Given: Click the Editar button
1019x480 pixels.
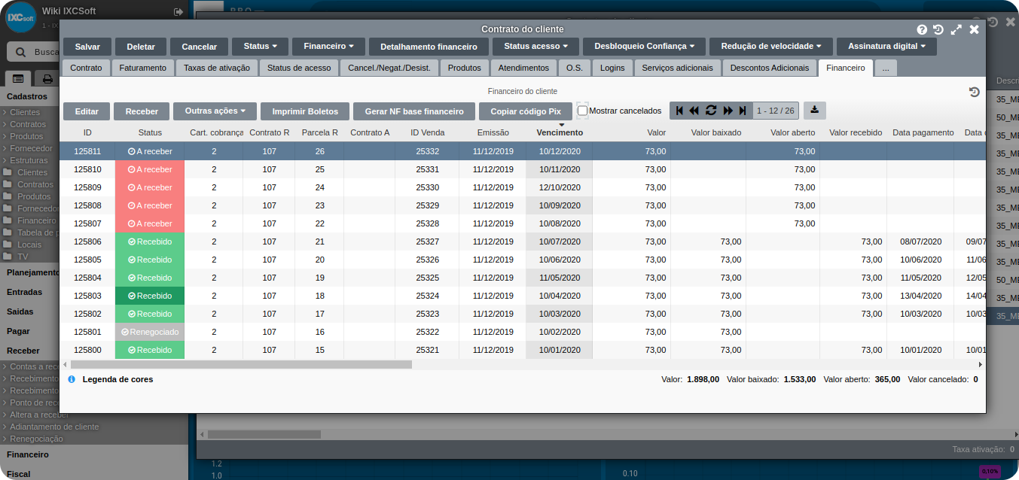Looking at the screenshot, I should [x=87, y=111].
